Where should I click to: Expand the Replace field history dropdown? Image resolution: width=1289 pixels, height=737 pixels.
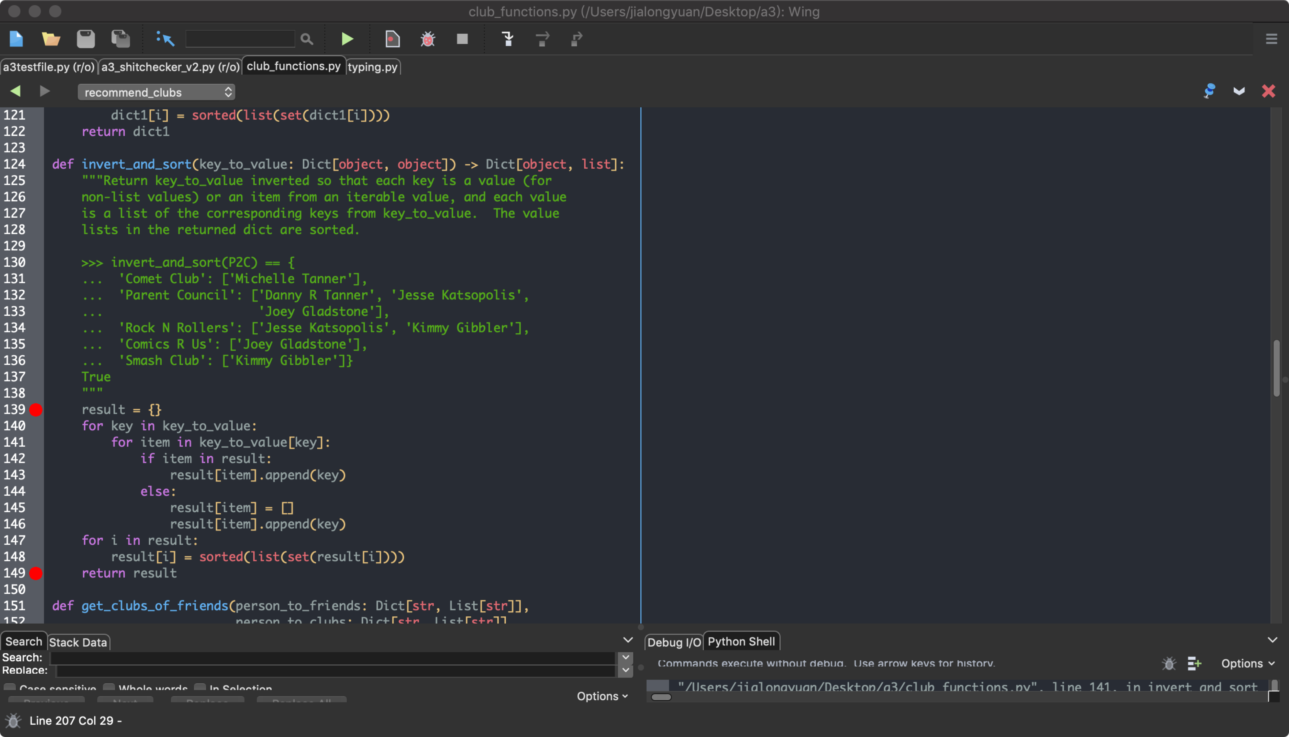point(626,670)
